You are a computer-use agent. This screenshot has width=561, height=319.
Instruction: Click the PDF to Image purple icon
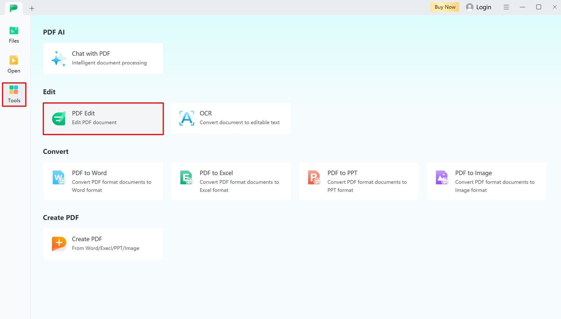(442, 177)
